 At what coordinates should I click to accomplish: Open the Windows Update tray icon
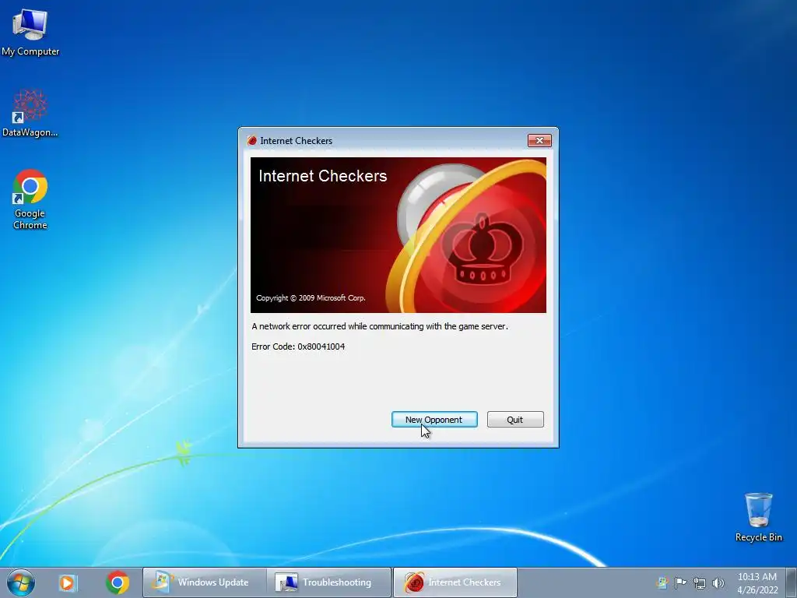coord(662,582)
